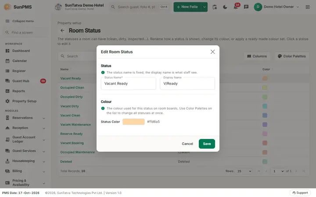The height and width of the screenshot is (197, 316).
Task: Click the Reports icon
Action: point(7,91)
